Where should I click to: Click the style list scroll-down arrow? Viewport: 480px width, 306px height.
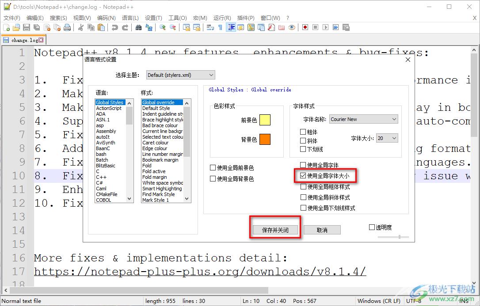point(187,199)
